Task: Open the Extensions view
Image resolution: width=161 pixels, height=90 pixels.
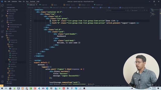Action: click(2, 31)
